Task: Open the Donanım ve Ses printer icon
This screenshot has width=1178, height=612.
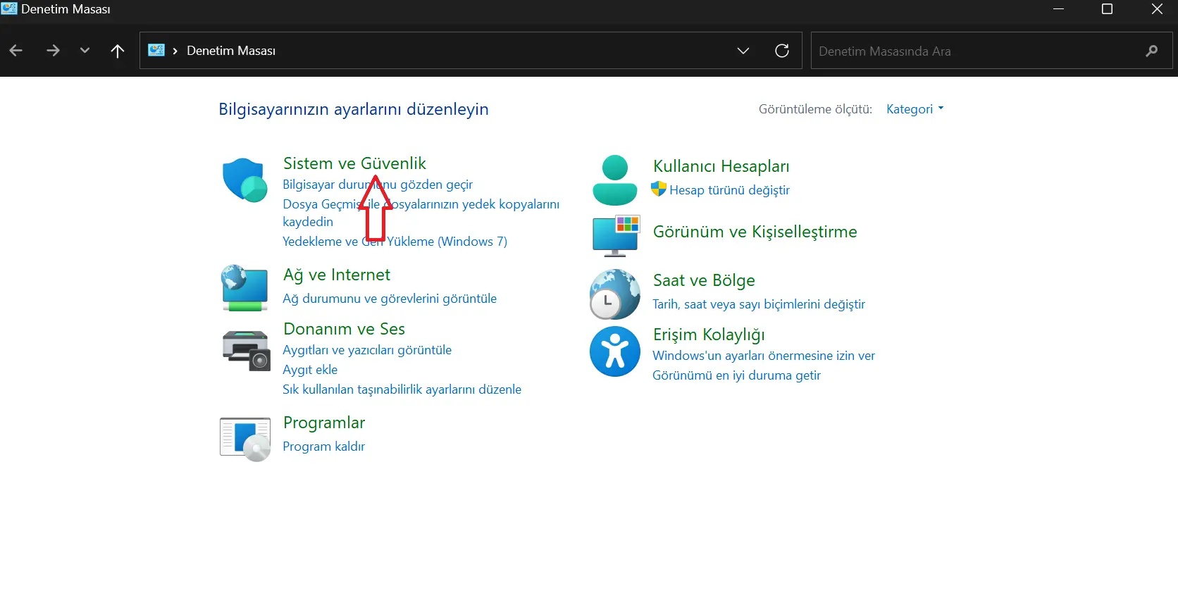Action: point(246,350)
